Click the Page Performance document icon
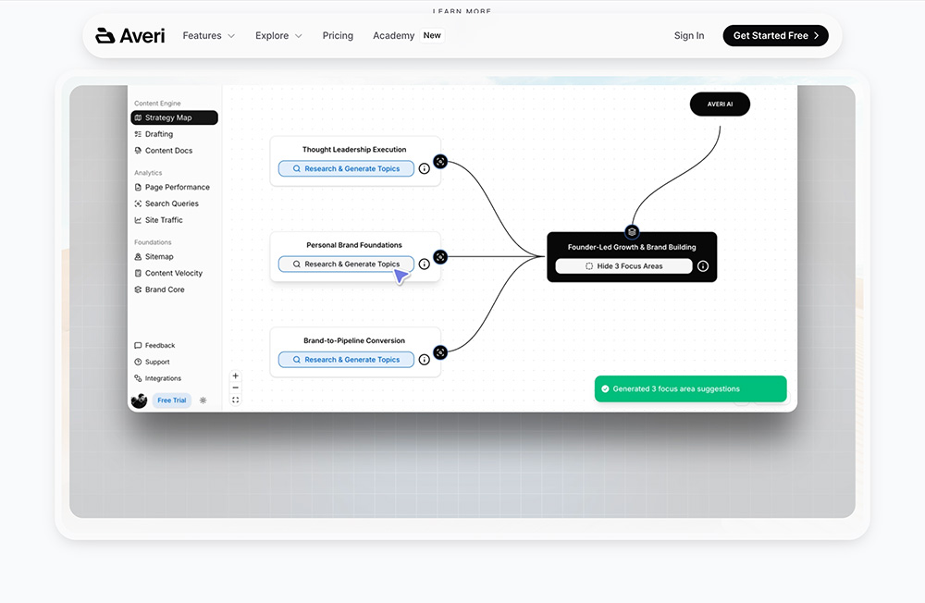Image resolution: width=925 pixels, height=603 pixels. [138, 187]
